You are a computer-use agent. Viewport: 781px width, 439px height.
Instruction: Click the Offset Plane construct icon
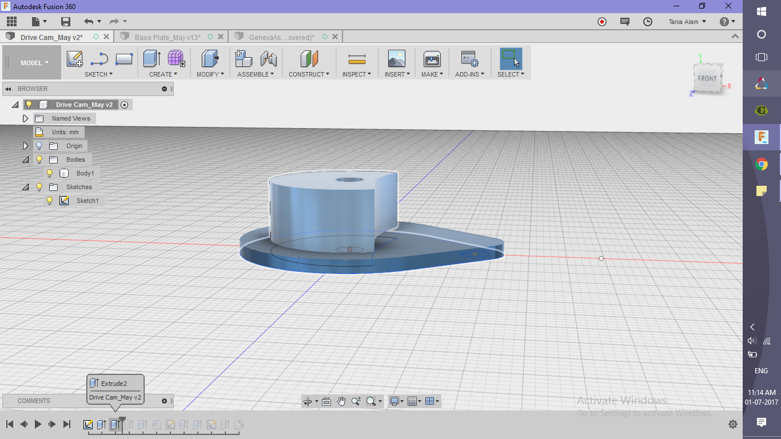point(309,59)
